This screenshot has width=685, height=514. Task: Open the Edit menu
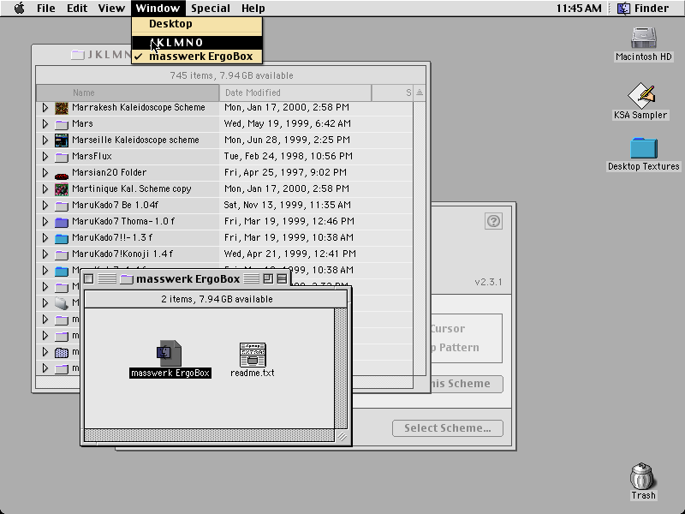77,8
